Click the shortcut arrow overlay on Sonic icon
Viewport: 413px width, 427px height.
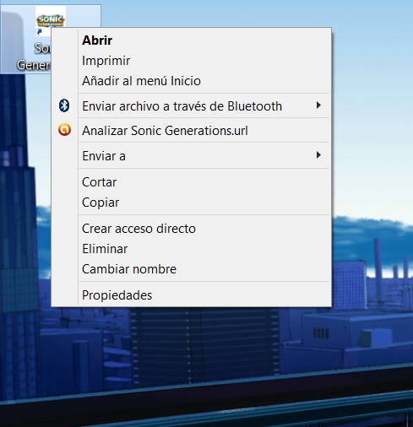pyautogui.click(x=40, y=32)
